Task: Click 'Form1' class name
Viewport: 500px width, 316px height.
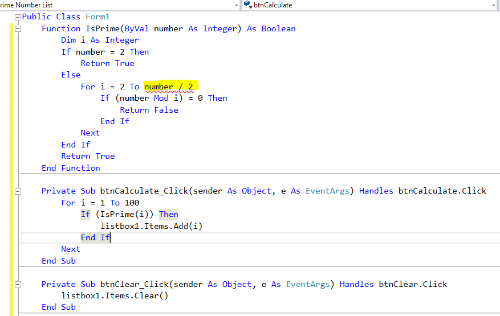Action: [x=97, y=17]
